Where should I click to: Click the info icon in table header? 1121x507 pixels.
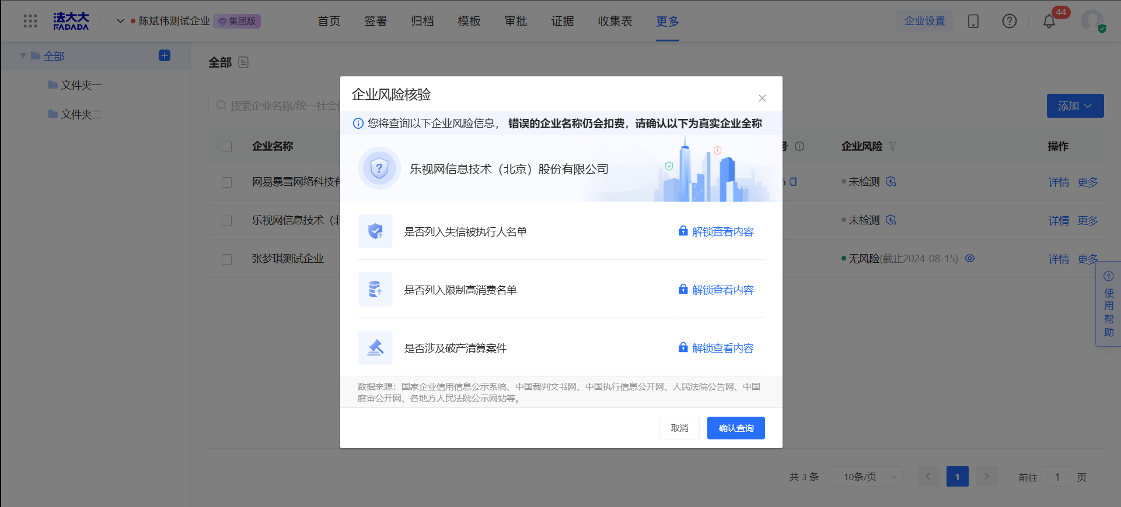tap(799, 146)
